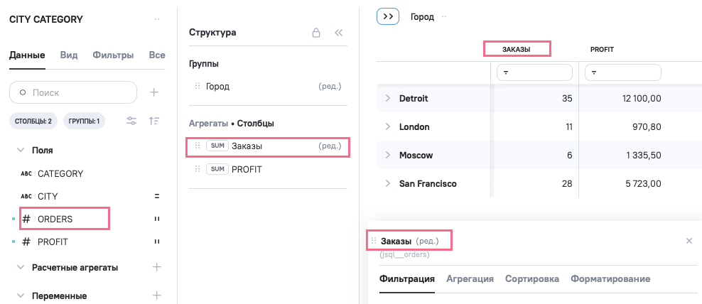Image resolution: width=702 pixels, height=304 pixels.
Task: Click the lock icon in Структура panel
Action: (x=315, y=33)
